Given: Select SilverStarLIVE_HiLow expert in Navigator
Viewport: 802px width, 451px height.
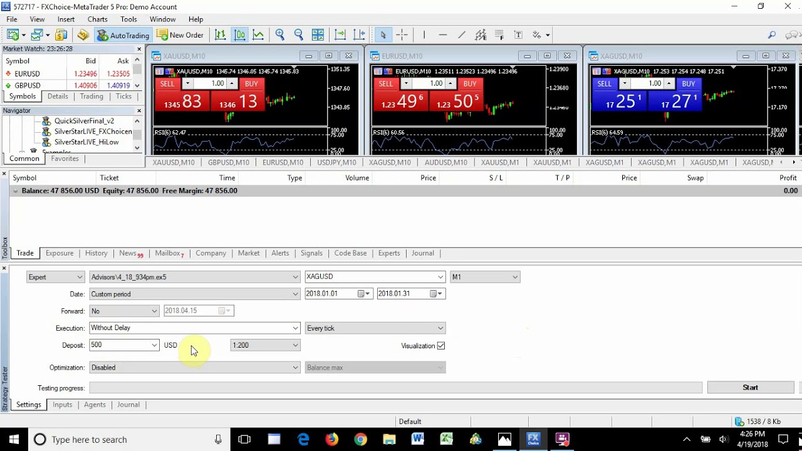Looking at the screenshot, I should click(86, 142).
